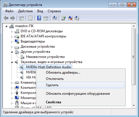Maximize the Диспетчер устройств window

[x=122, y=5]
